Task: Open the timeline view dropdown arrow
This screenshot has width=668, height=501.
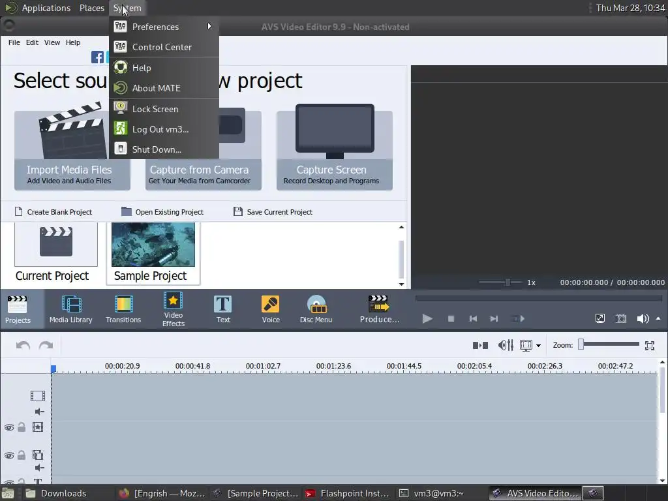Action: (x=538, y=346)
